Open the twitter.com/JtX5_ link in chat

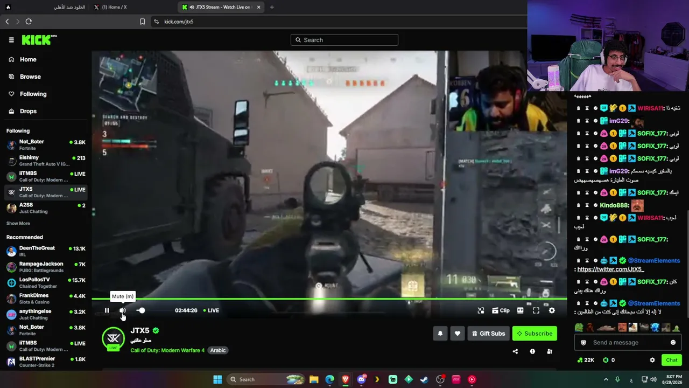[x=610, y=269]
